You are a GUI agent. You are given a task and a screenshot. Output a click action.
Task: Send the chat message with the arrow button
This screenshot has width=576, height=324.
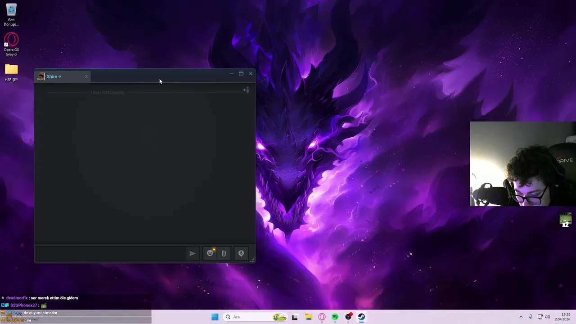192,253
